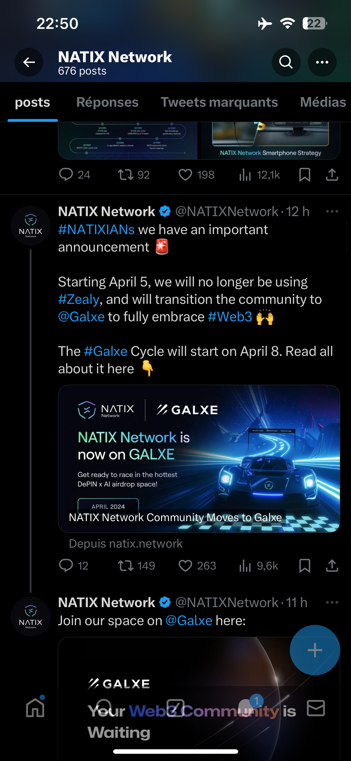Open the Médias tab
Viewport: 351px width, 761px height.
(323, 102)
